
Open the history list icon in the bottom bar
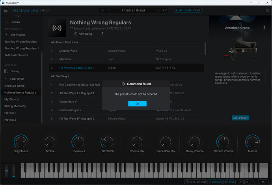[246, 182]
